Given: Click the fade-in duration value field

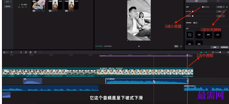Looking at the screenshot, I should 219,11.
